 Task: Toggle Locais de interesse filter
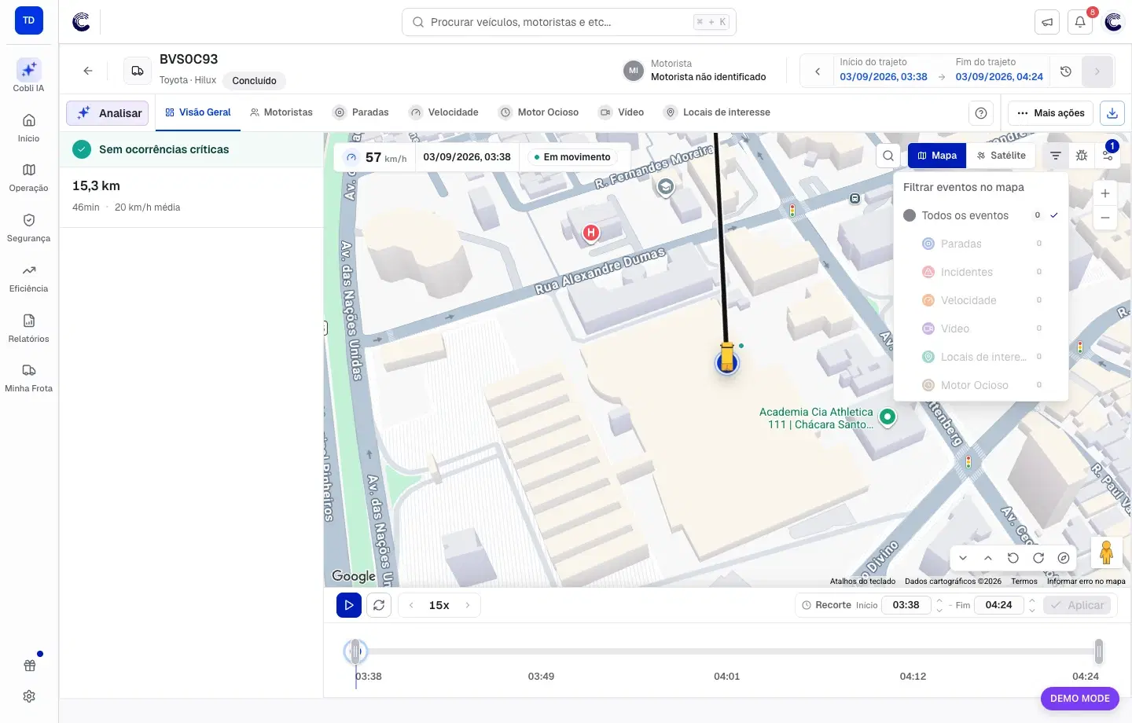point(981,357)
